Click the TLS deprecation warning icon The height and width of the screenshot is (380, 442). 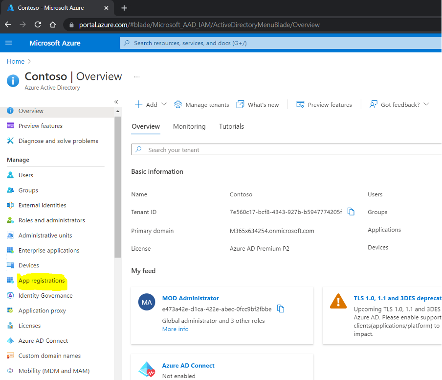click(338, 301)
